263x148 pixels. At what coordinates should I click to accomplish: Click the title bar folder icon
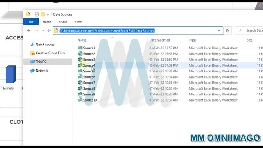(28, 14)
